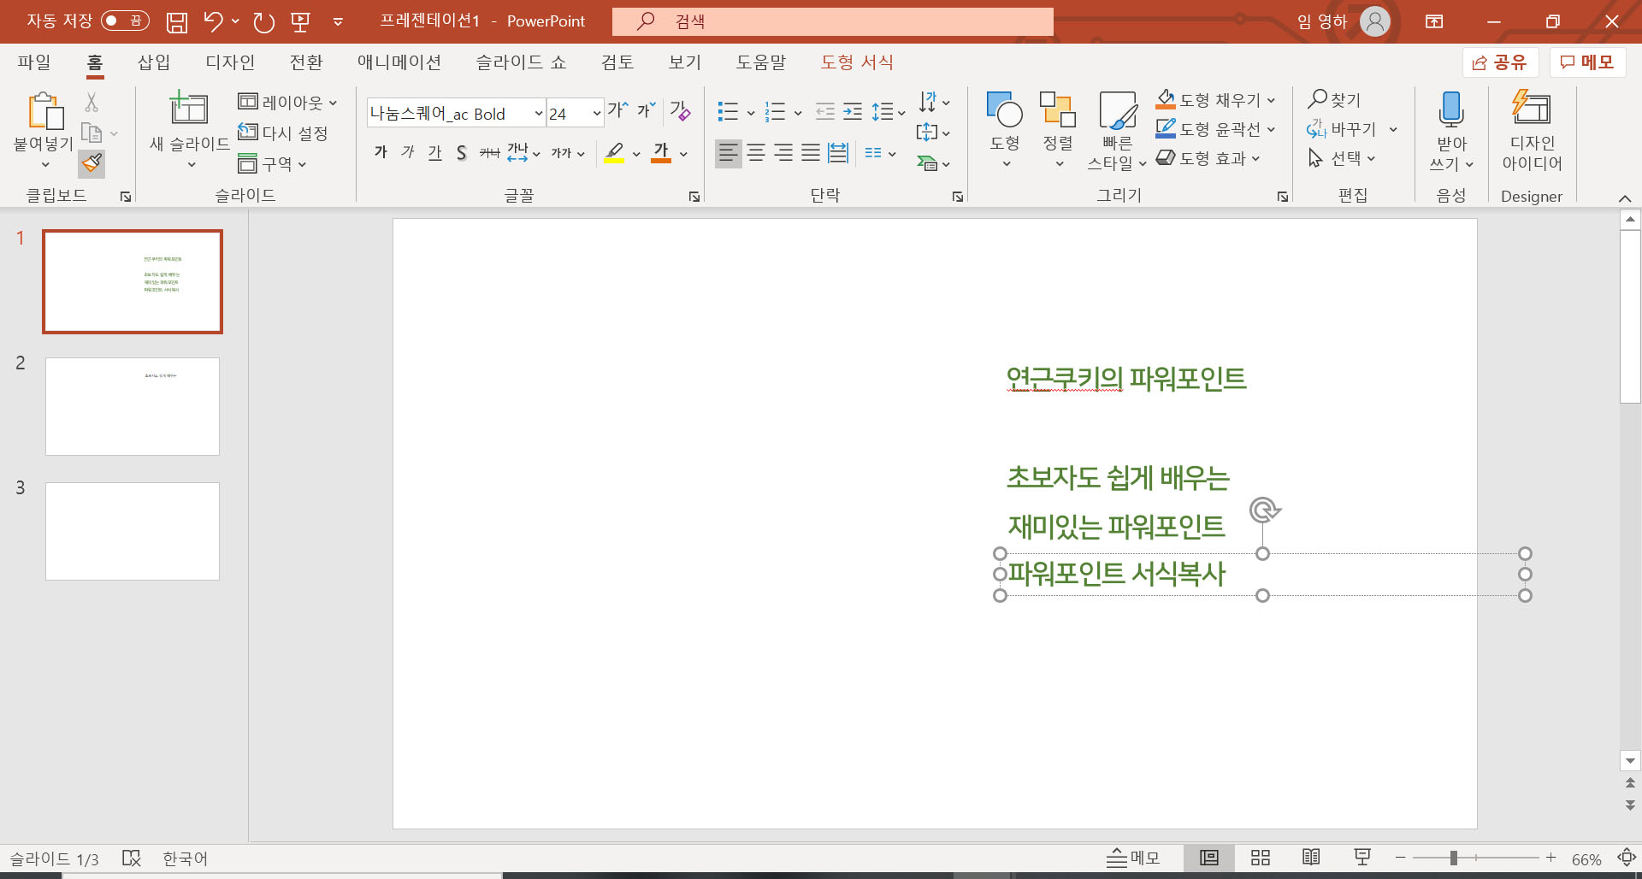This screenshot has height=879, width=1642.
Task: Switch to Slide Sorter view icon
Action: coord(1261,858)
